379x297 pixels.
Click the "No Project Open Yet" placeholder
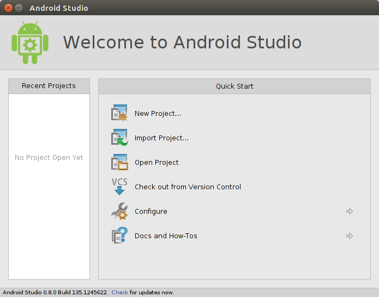(49, 158)
